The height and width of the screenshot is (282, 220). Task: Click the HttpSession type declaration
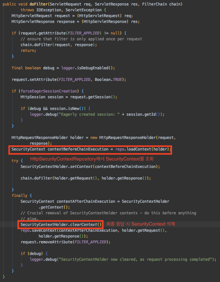(33, 97)
